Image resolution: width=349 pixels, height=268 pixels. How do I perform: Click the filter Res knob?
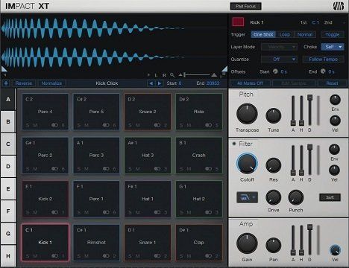tap(274, 165)
